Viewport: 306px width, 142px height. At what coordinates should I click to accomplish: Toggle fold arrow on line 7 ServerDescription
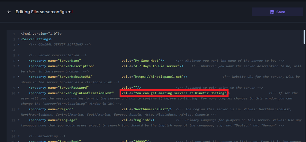coord(19,66)
